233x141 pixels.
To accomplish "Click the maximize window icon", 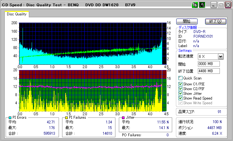I will click(221, 5).
